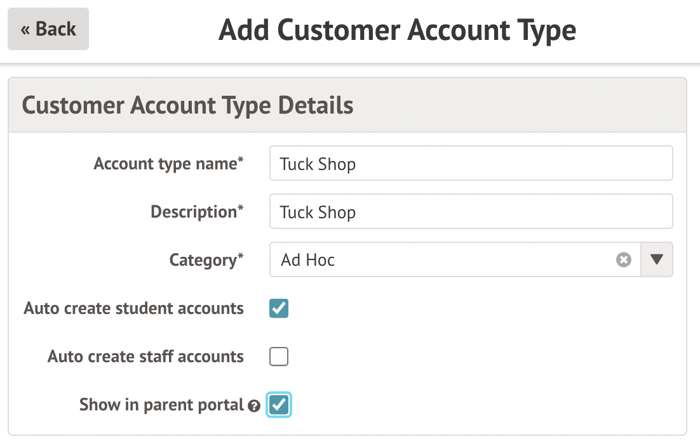This screenshot has height=444, width=700.
Task: Click the required asterisk next to Account type name
Action: tap(241, 161)
